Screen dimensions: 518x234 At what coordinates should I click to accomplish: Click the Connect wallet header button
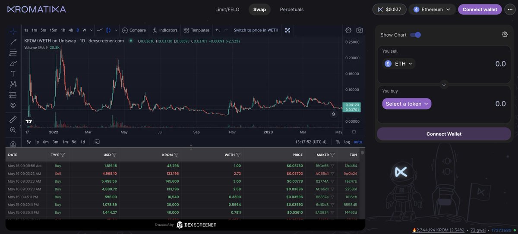pos(480,9)
